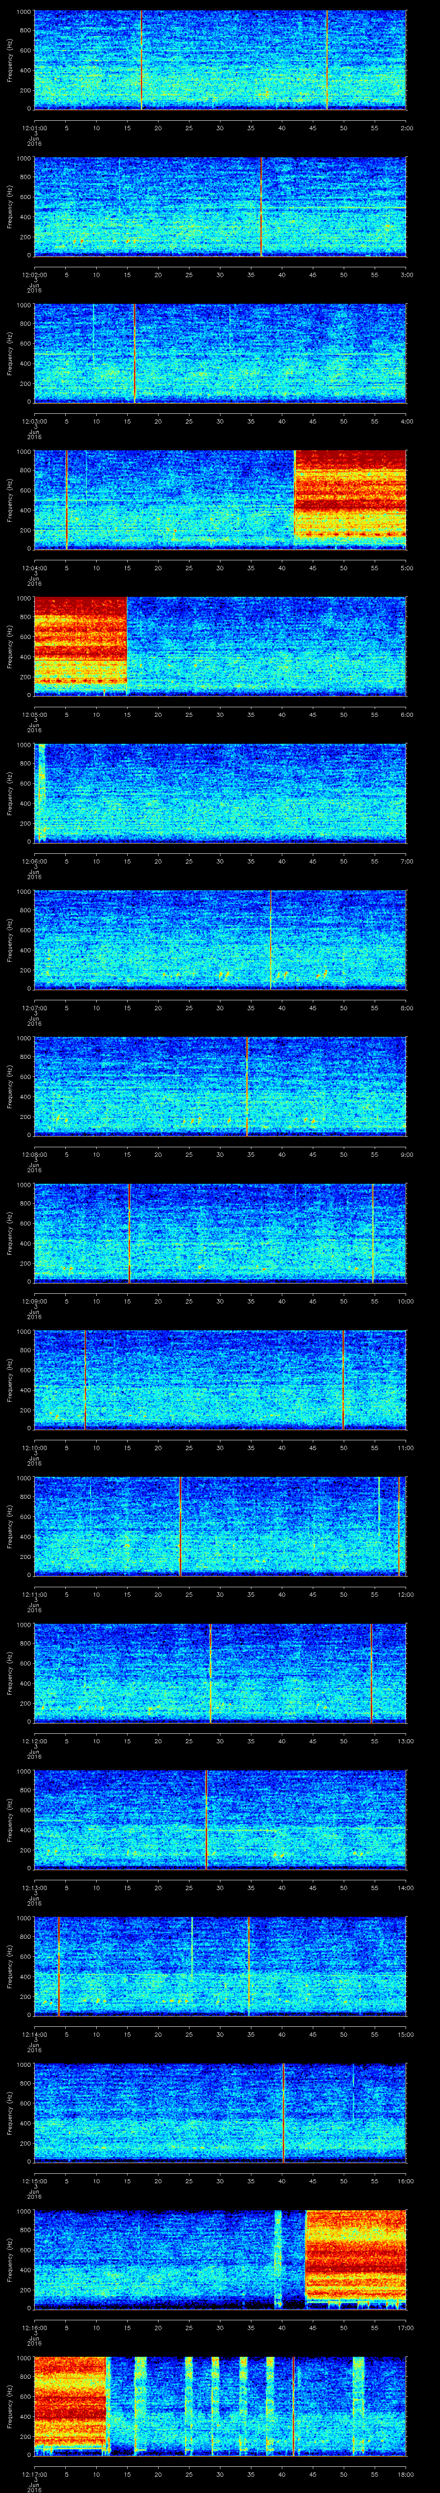The height and width of the screenshot is (2493, 440).
Task: Click the 12:14:00 start time label
Action: pos(34,2033)
